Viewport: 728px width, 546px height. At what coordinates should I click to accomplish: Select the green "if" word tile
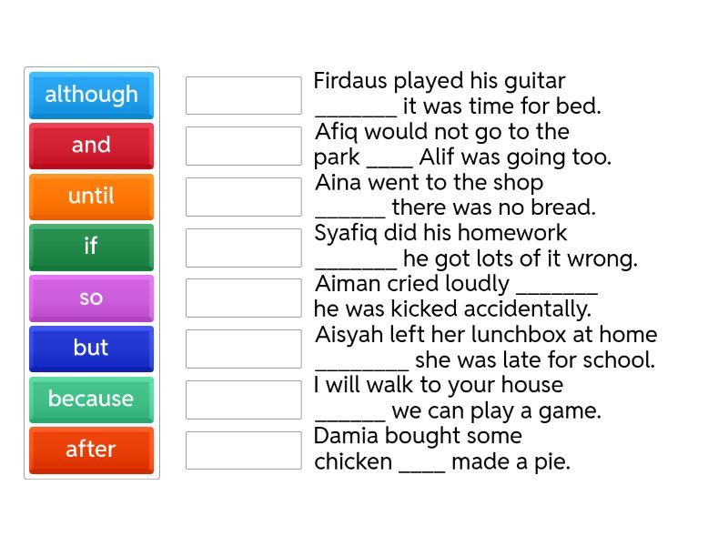91,247
